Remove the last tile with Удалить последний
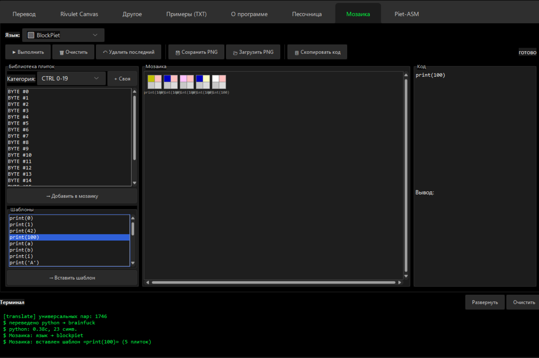This screenshot has height=358, width=539. point(128,52)
